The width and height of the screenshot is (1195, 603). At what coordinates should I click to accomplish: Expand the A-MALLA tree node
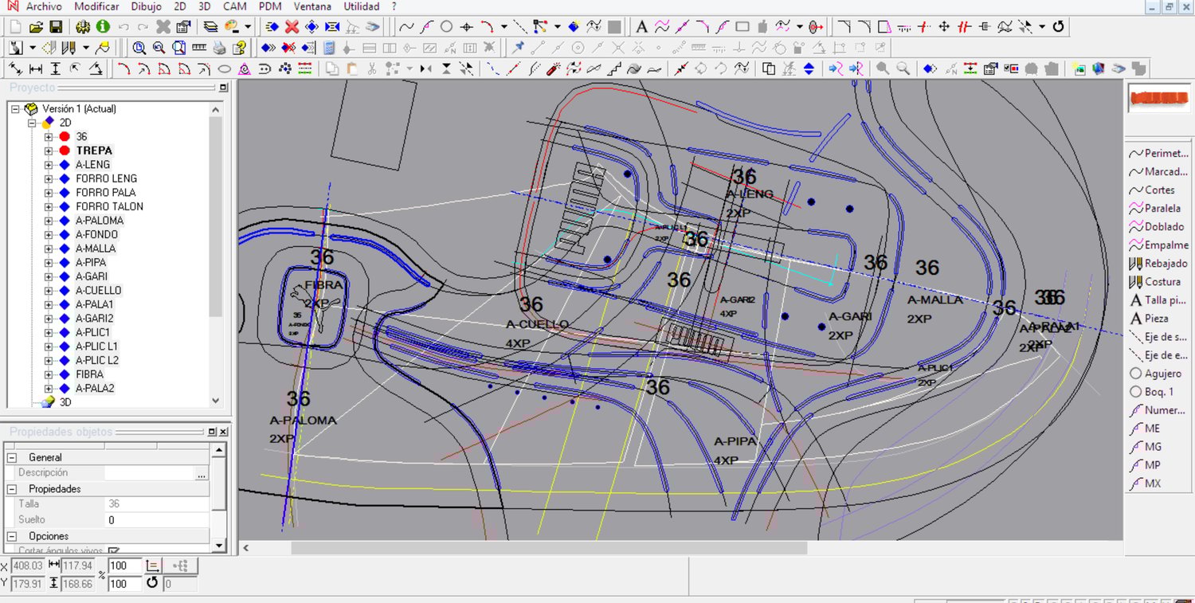(x=49, y=249)
